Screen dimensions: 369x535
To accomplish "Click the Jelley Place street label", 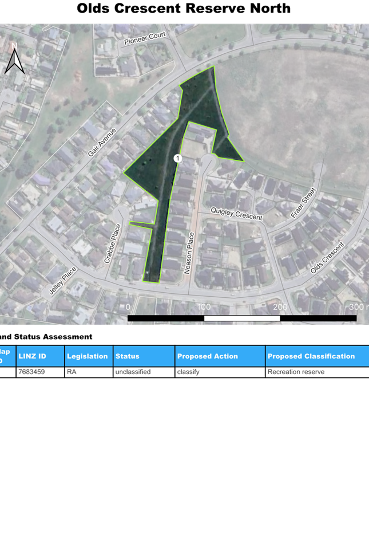I will click(x=62, y=281).
